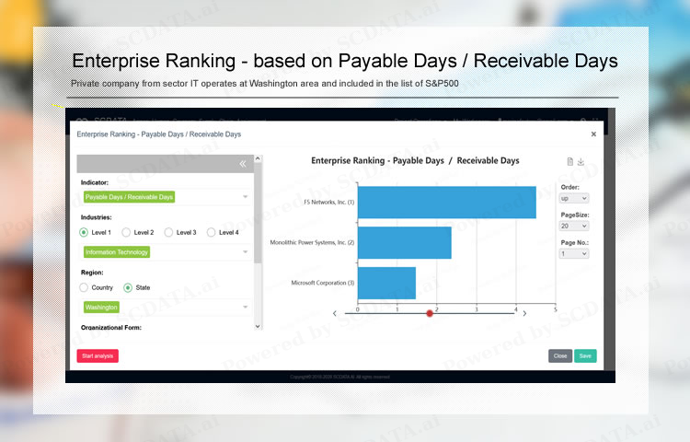This screenshot has width=690, height=442.
Task: Click the left arrow beside the chart slider
Action: (334, 314)
